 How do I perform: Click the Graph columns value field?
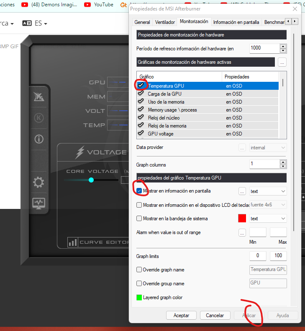pyautogui.click(x=264, y=164)
